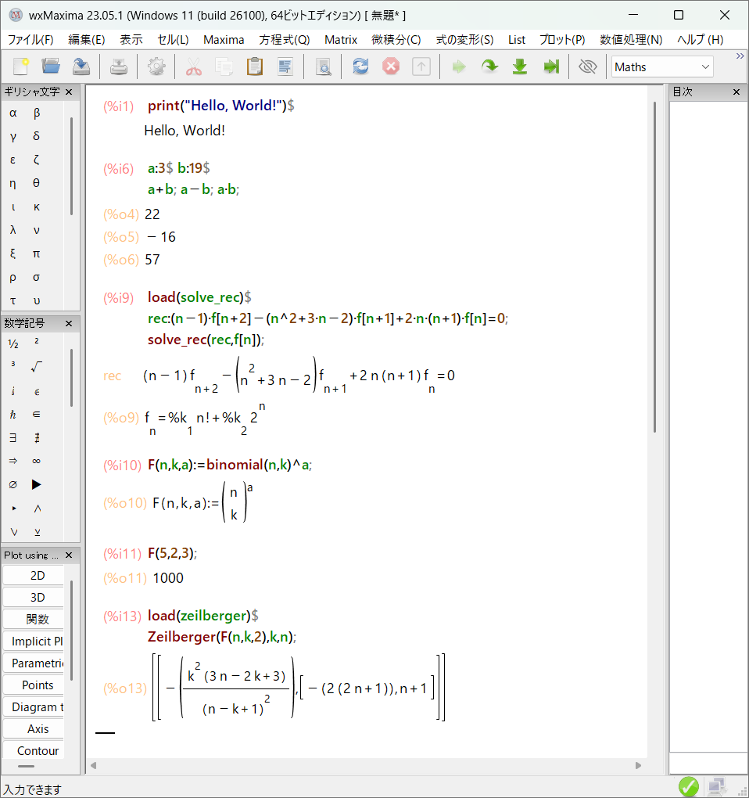Cut the selection with the scissors icon
The height and width of the screenshot is (798, 749).
193,66
